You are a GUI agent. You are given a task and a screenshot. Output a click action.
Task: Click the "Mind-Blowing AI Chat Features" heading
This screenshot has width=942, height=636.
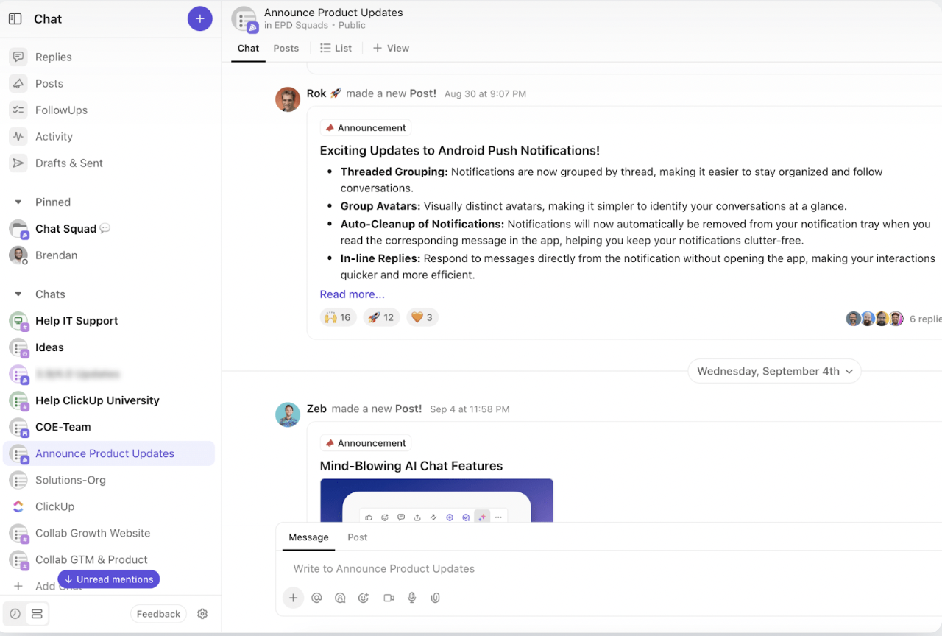click(x=411, y=466)
